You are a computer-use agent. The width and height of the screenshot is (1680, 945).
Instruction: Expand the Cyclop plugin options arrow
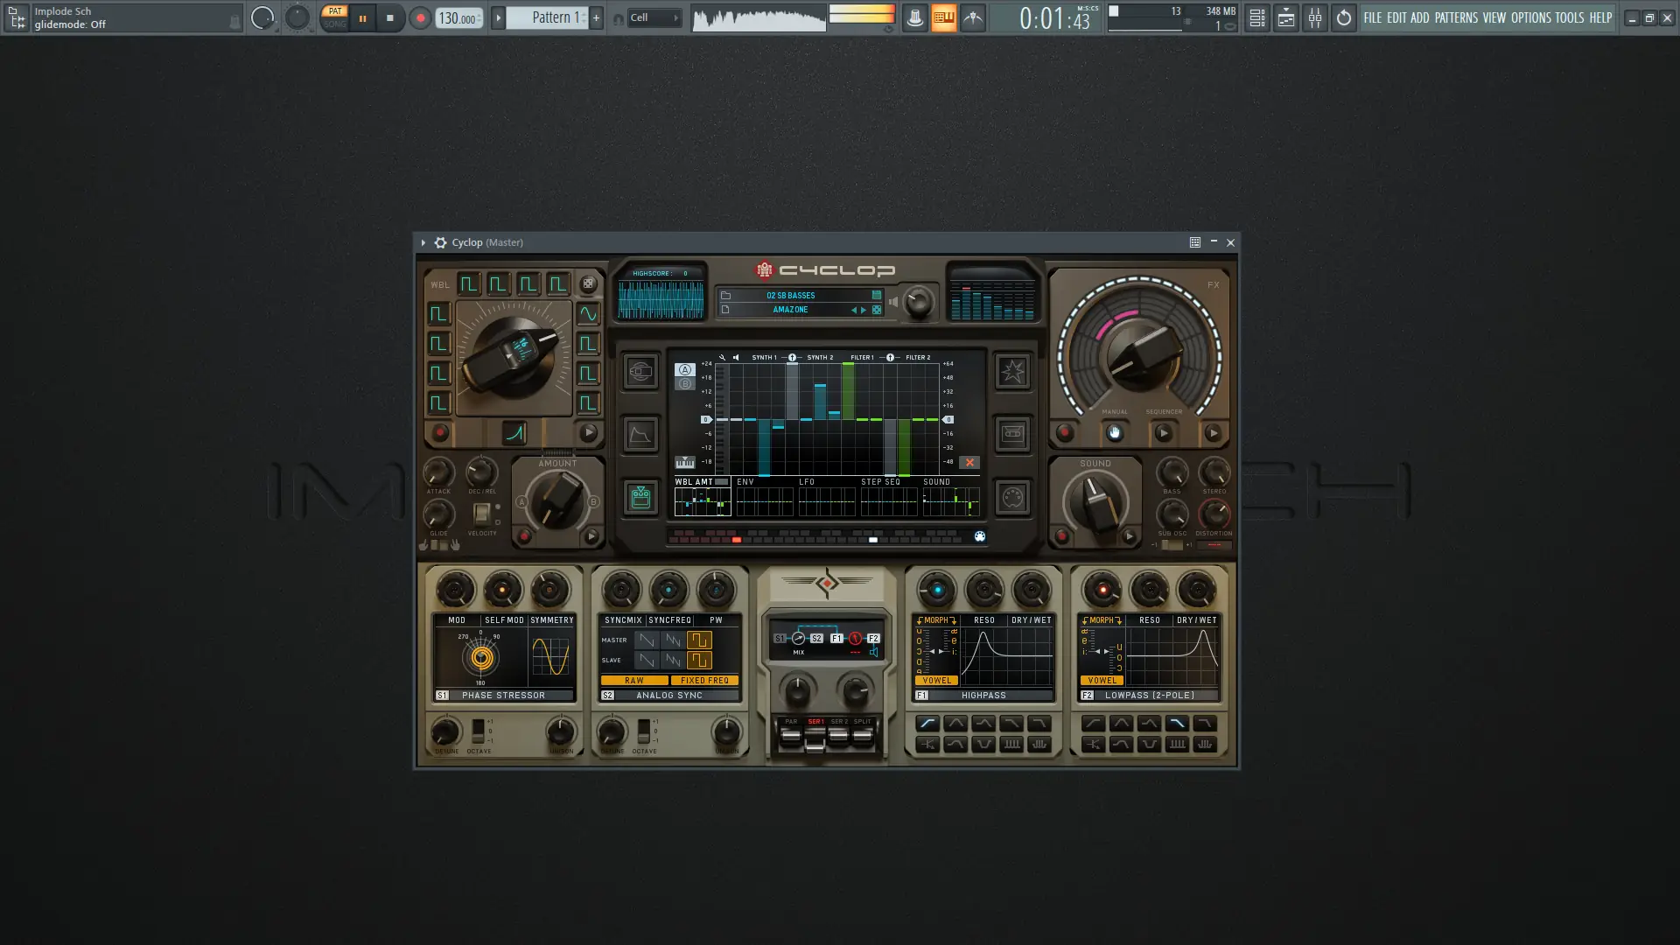423,243
